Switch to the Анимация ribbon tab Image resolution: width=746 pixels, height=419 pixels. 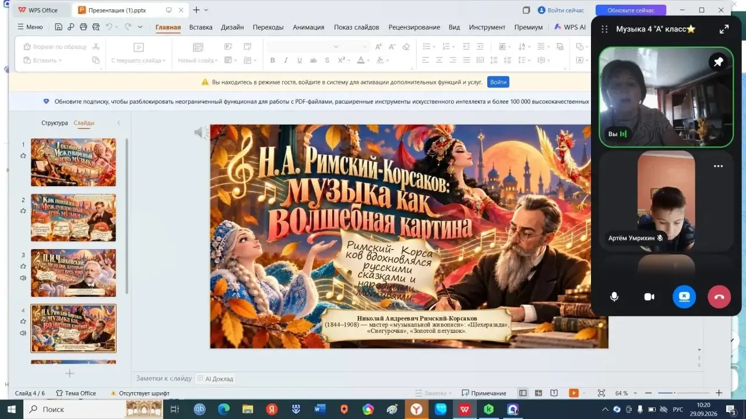(x=308, y=27)
